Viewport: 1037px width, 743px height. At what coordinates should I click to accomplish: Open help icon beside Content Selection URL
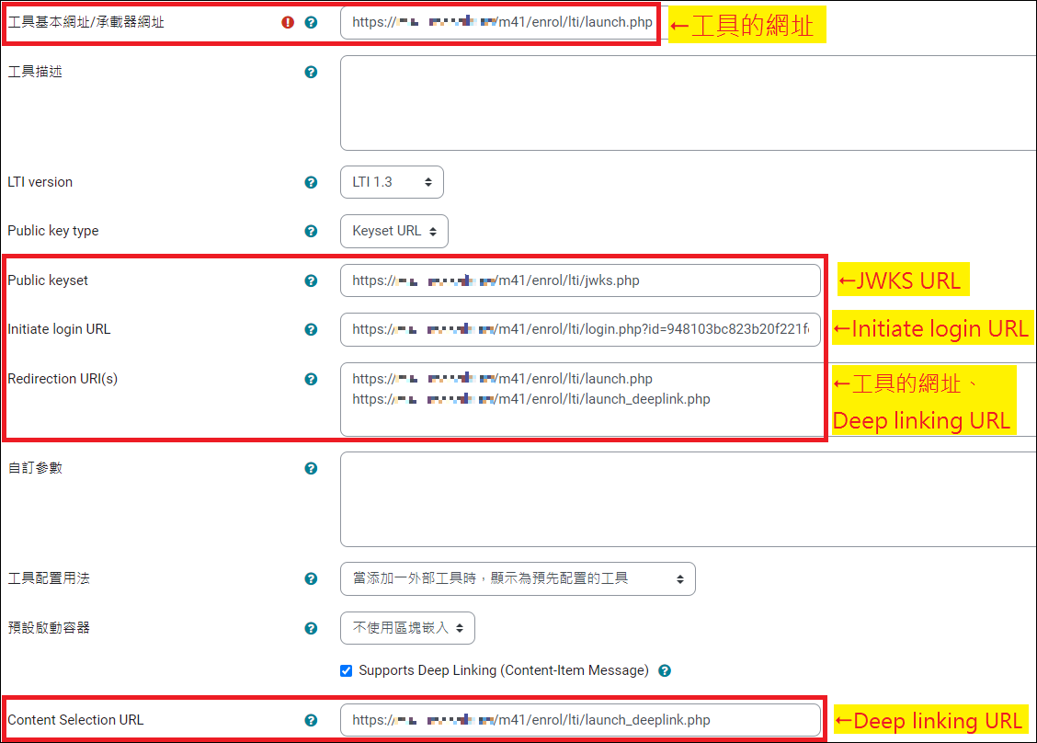[311, 721]
